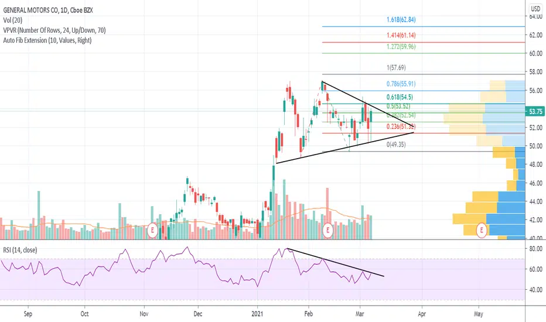
Task: Click the Apr label on time axis
Action: [422, 314]
